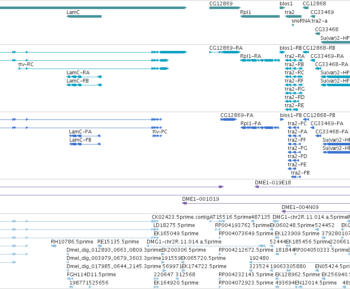Select the ttv-PC protein feature

tap(157, 136)
